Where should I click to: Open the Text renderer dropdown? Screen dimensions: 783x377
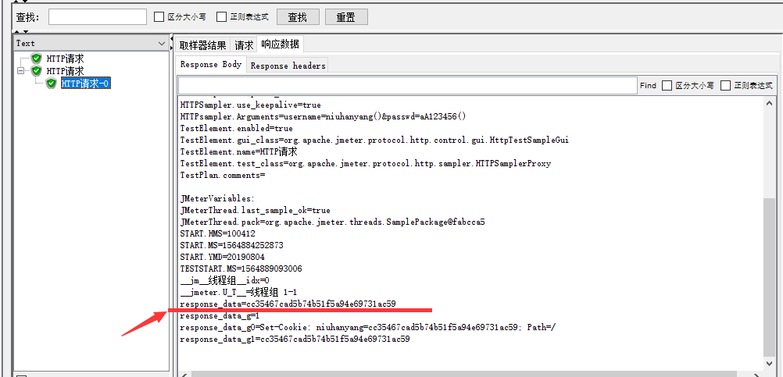point(162,44)
